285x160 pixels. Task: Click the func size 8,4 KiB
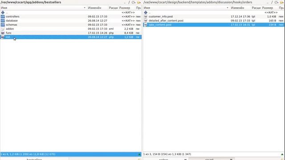129,33
